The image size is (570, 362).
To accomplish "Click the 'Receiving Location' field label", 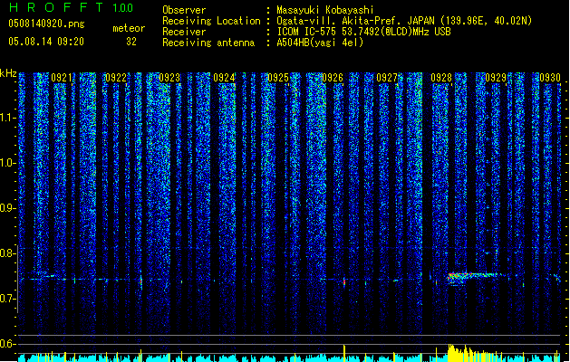I will [211, 21].
